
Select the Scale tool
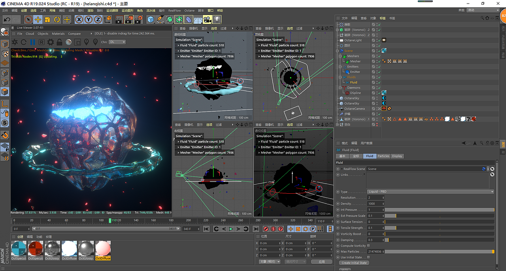(47, 19)
